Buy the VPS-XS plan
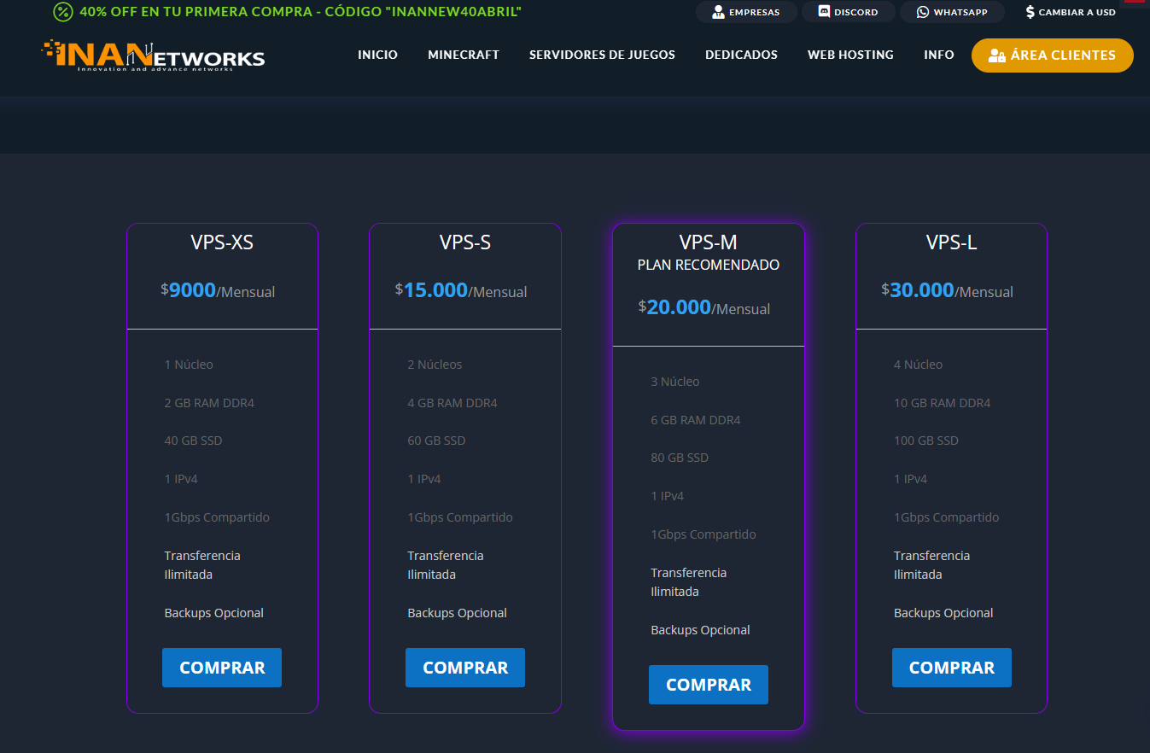 (x=222, y=668)
